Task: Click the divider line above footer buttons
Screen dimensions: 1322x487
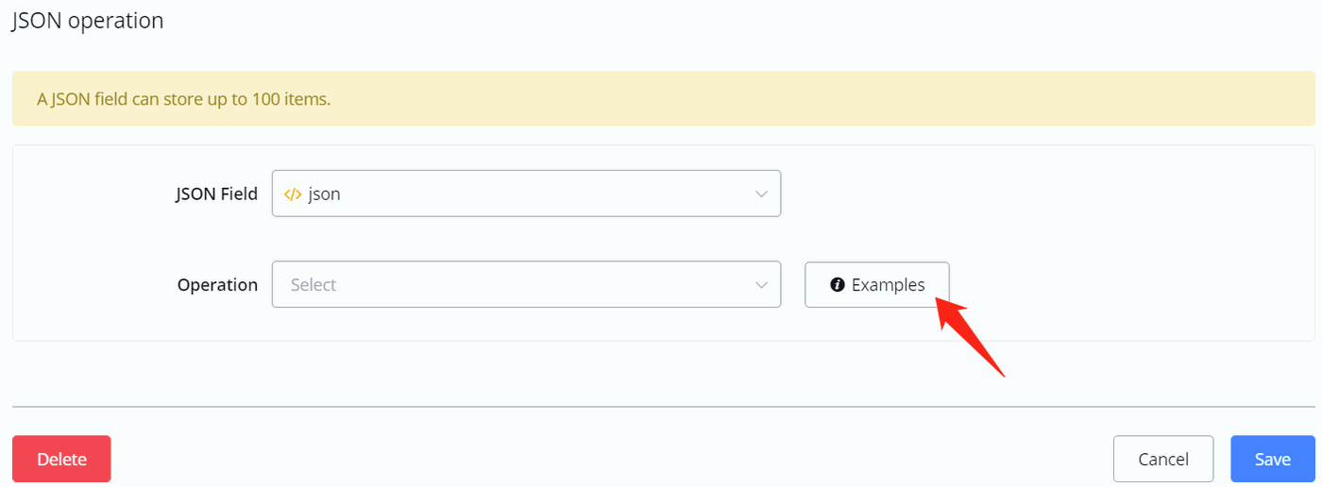Action: (x=663, y=407)
